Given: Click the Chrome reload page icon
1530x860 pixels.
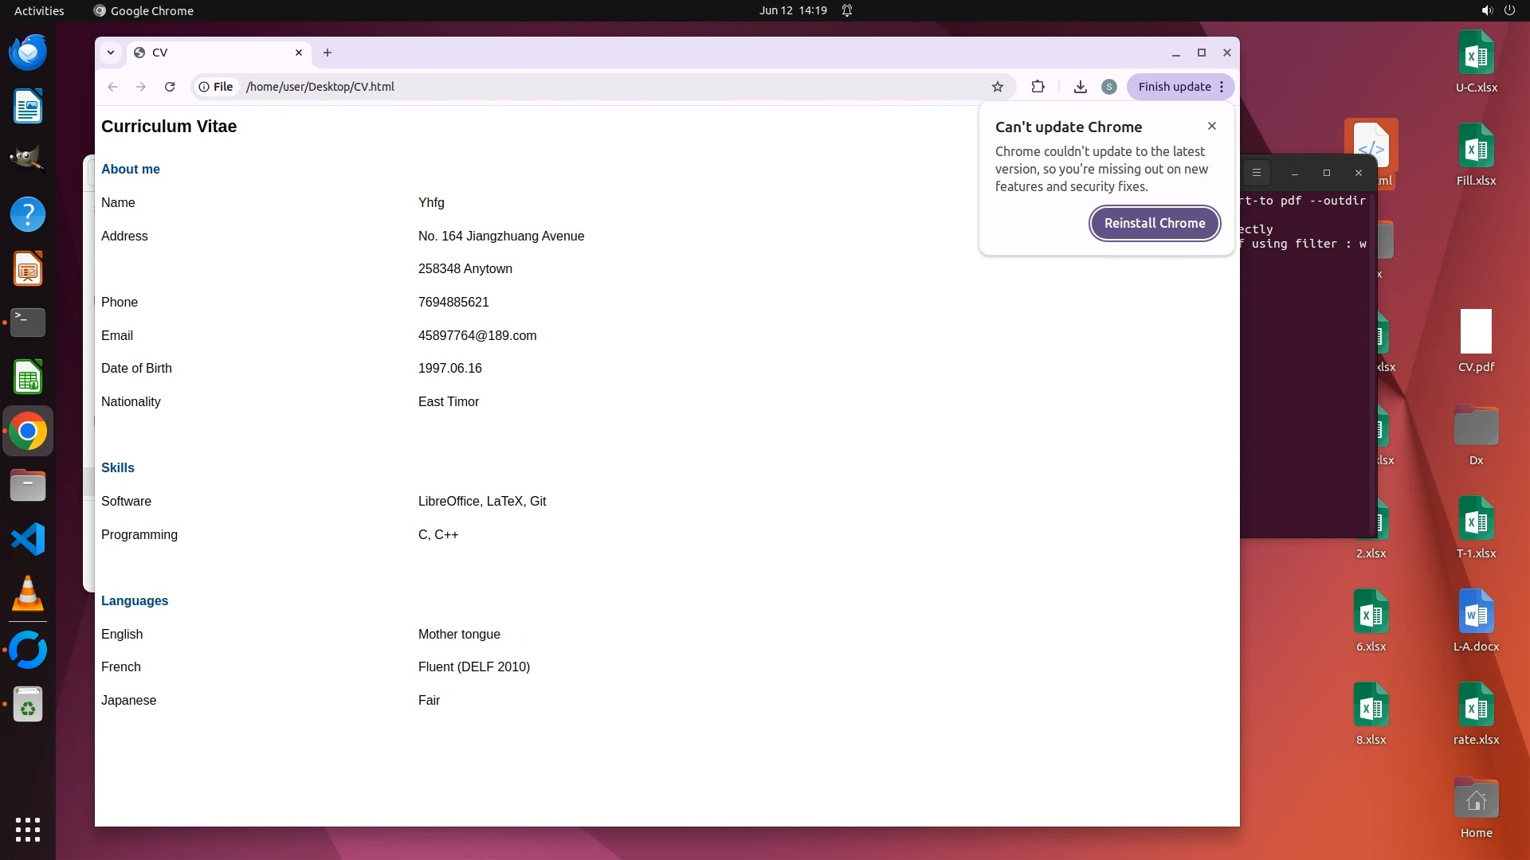Looking at the screenshot, I should tap(170, 87).
